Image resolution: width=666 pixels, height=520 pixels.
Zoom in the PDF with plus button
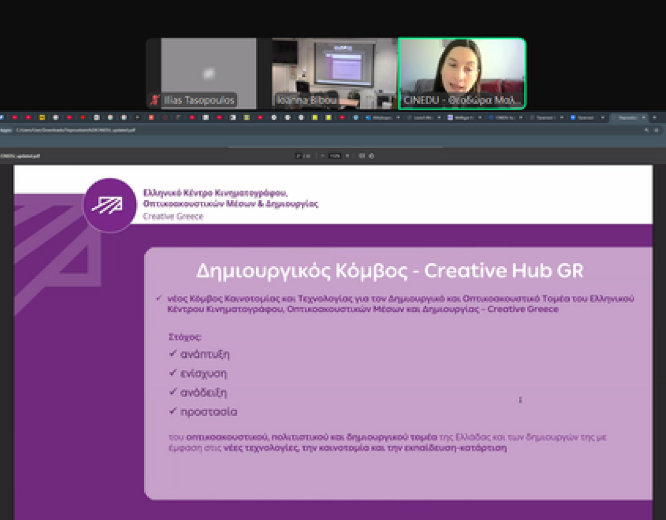348,156
